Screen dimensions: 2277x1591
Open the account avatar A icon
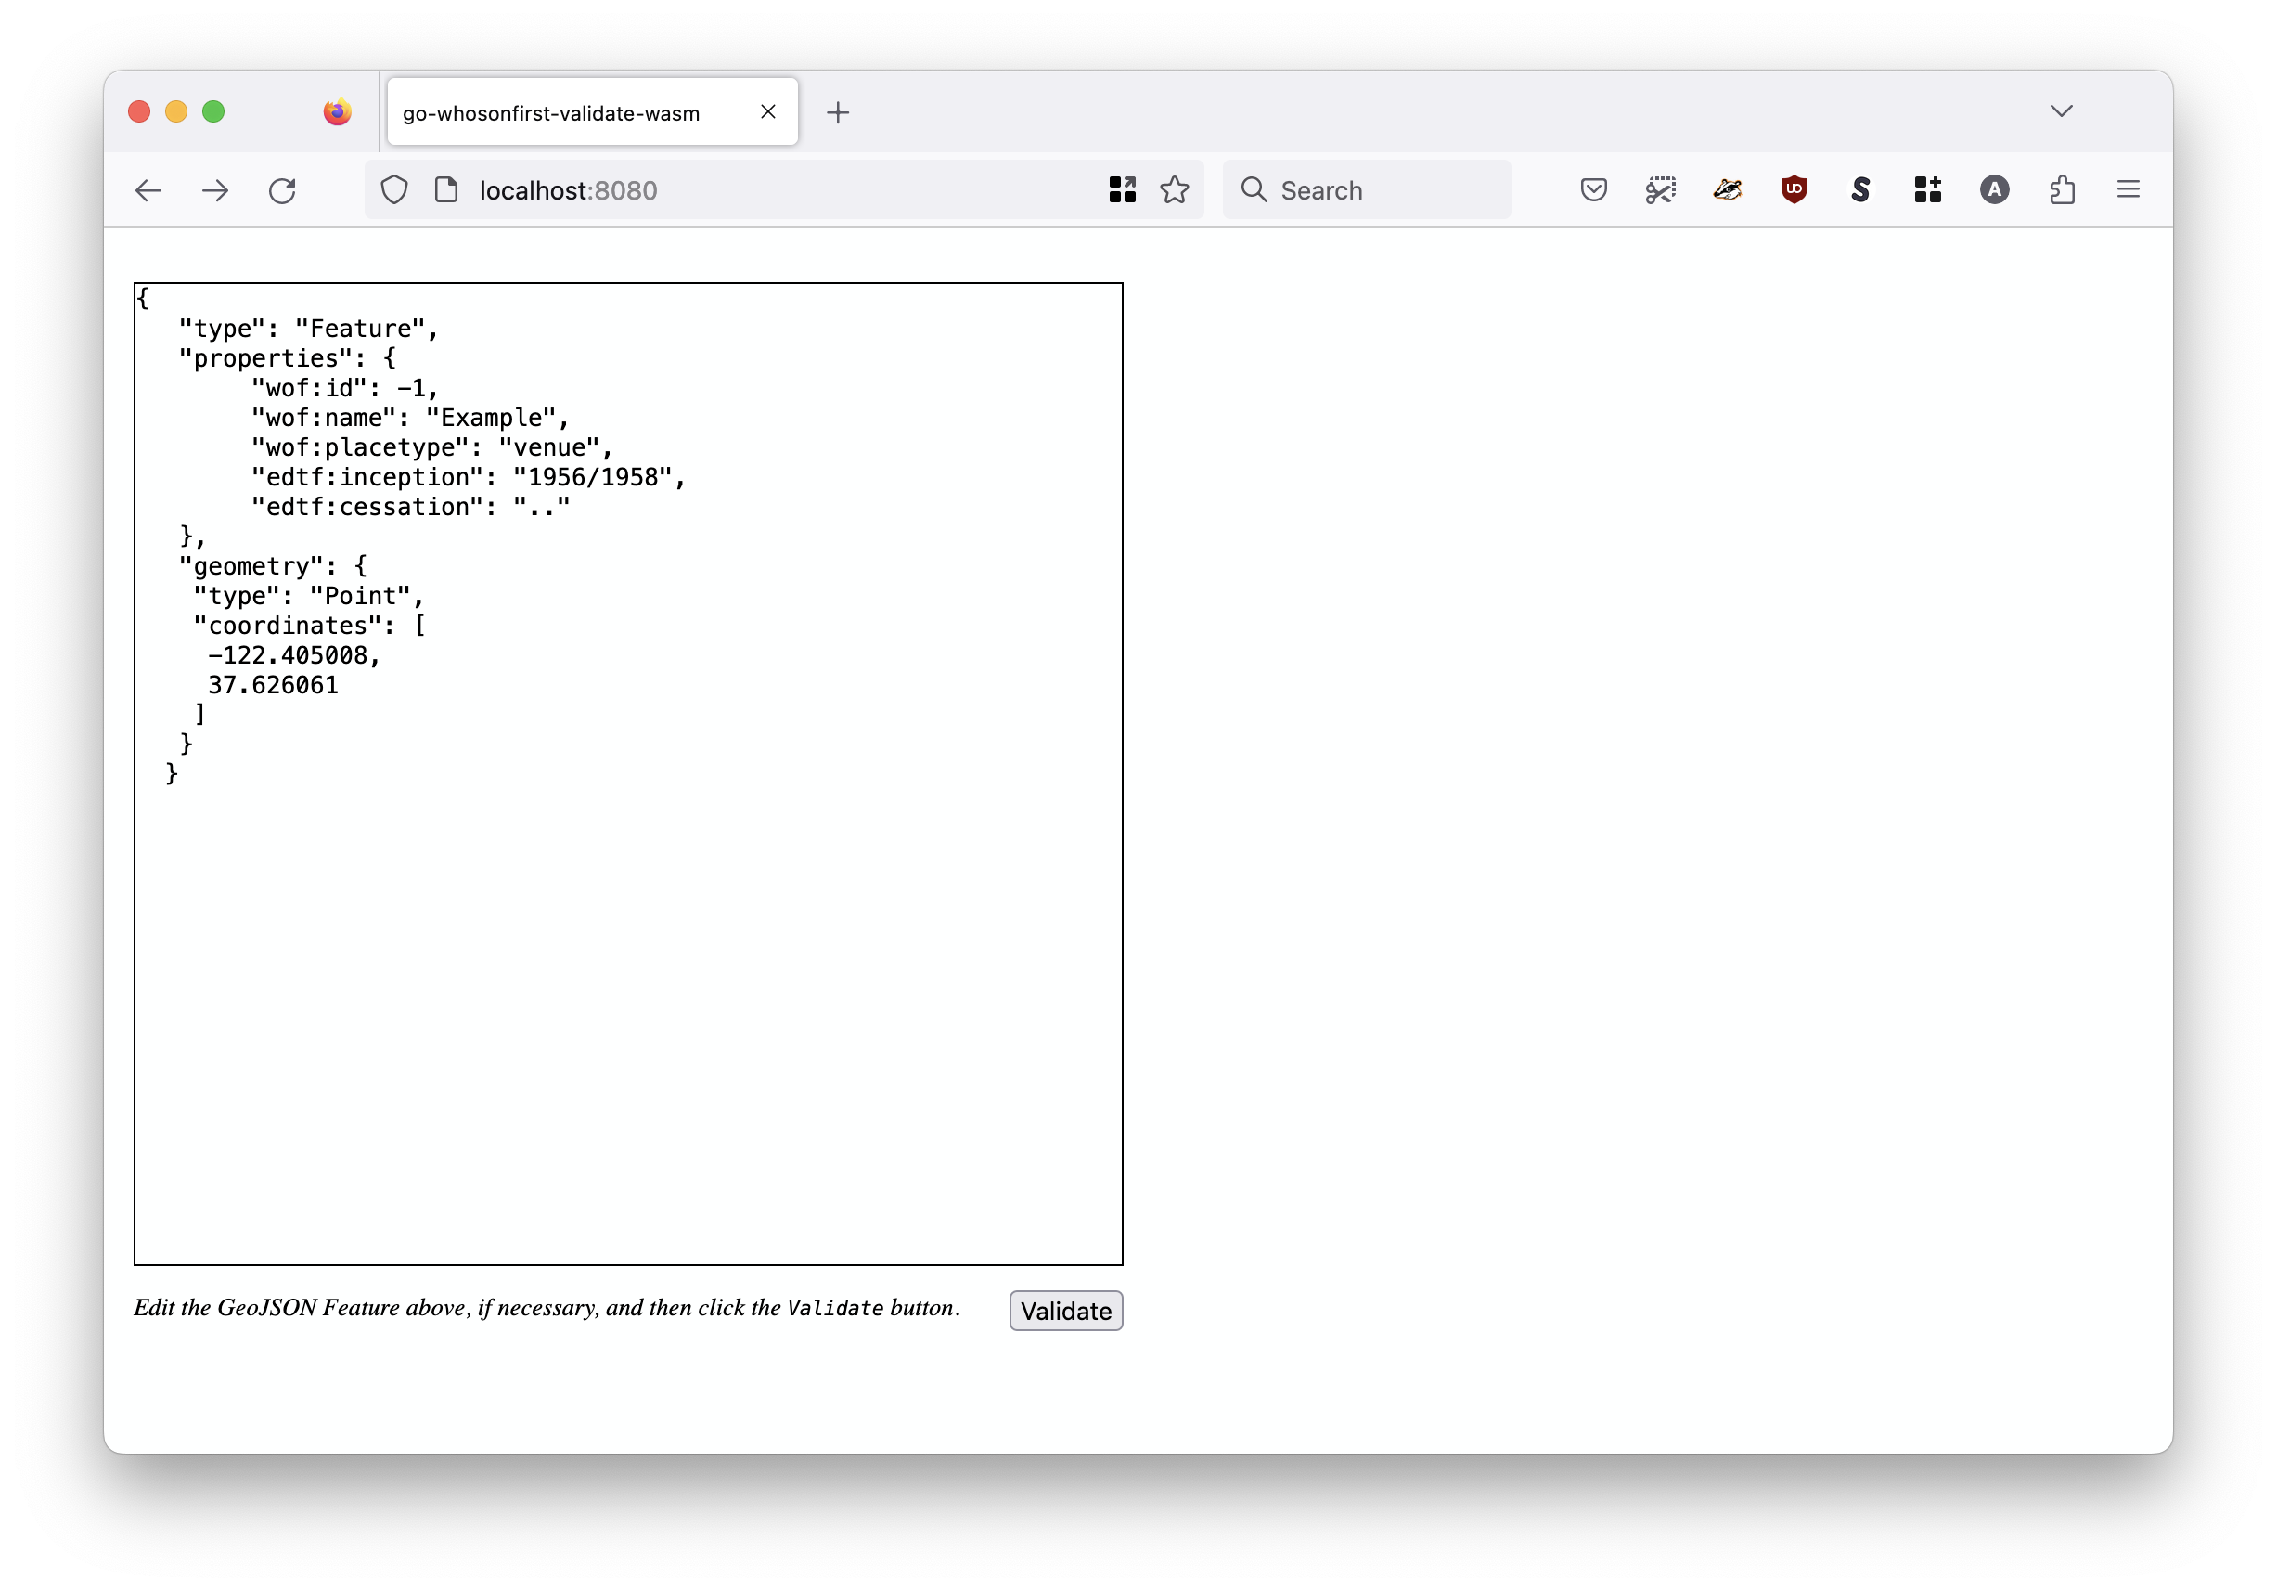click(x=1994, y=189)
